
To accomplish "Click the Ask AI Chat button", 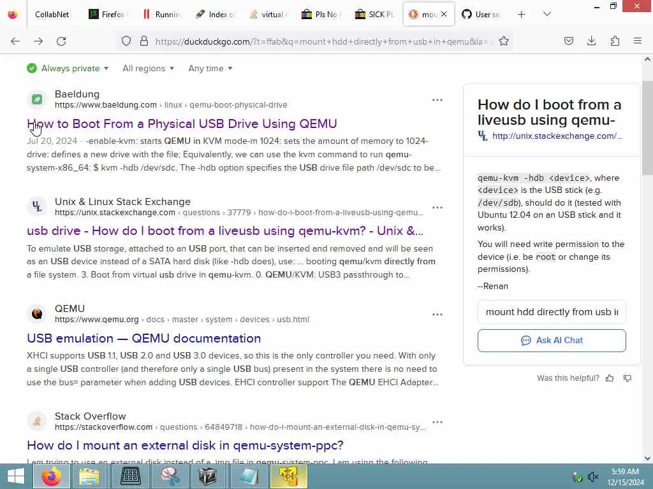I will point(552,341).
